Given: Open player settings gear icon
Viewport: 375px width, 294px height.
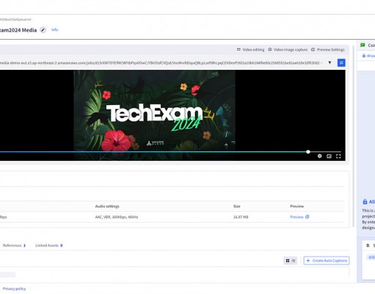Looking at the screenshot, I should [320, 156].
